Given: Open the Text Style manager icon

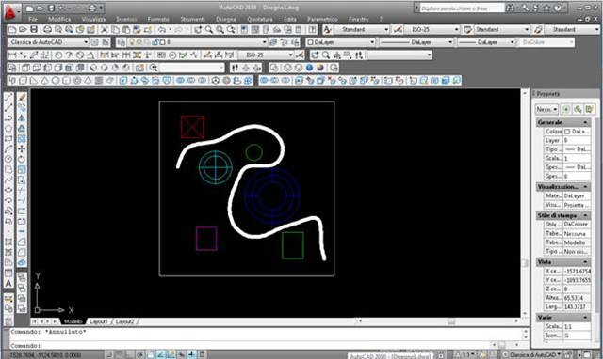Looking at the screenshot, I should (328, 29).
